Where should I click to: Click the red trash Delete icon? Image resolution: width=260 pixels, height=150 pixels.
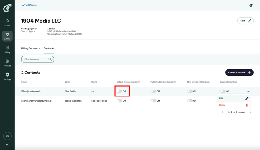tap(247, 105)
